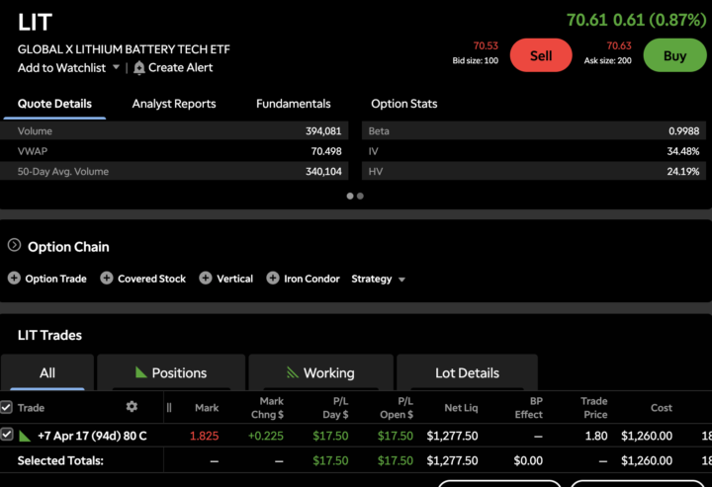Open the Fundamentals tab
The height and width of the screenshot is (487, 712).
tap(293, 104)
